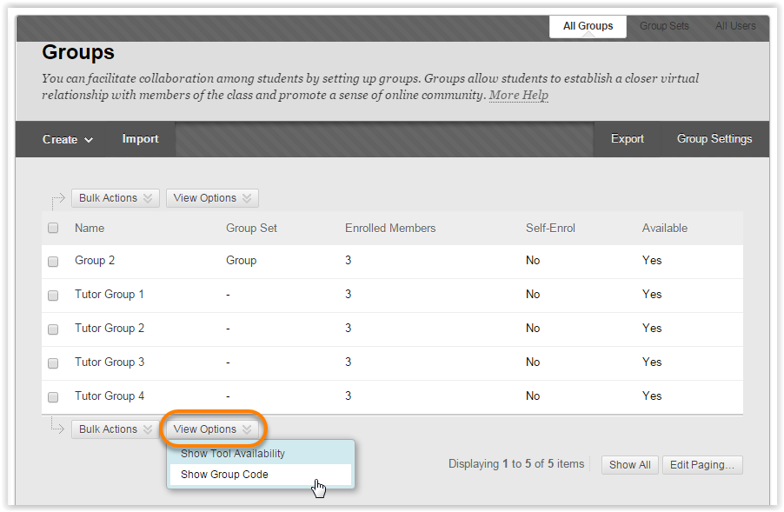Select the checkbox for Group 2
This screenshot has width=784, height=512.
pyautogui.click(x=53, y=262)
